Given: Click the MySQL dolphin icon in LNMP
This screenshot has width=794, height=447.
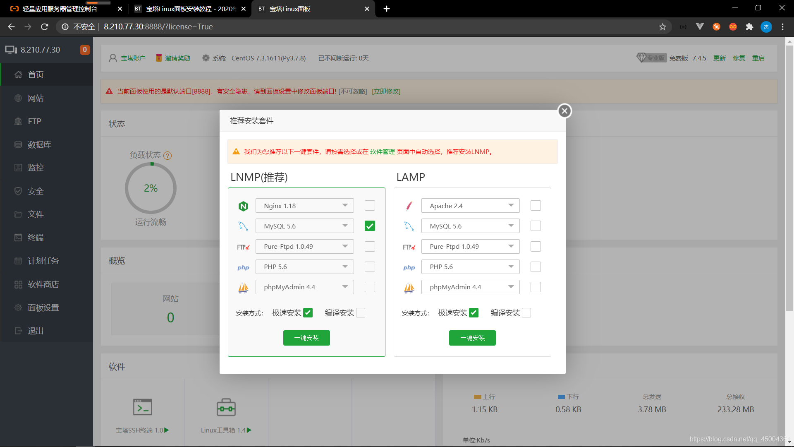Looking at the screenshot, I should [243, 226].
